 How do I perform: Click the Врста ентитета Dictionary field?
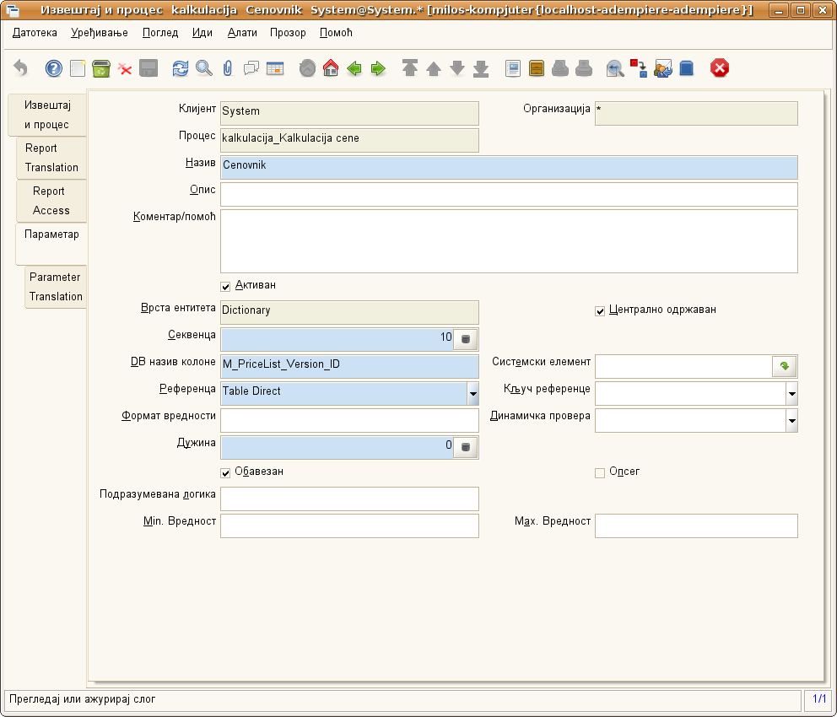[349, 313]
